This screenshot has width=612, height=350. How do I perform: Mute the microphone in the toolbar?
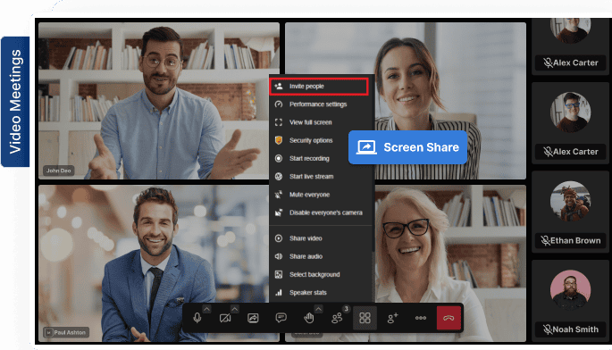(x=197, y=318)
